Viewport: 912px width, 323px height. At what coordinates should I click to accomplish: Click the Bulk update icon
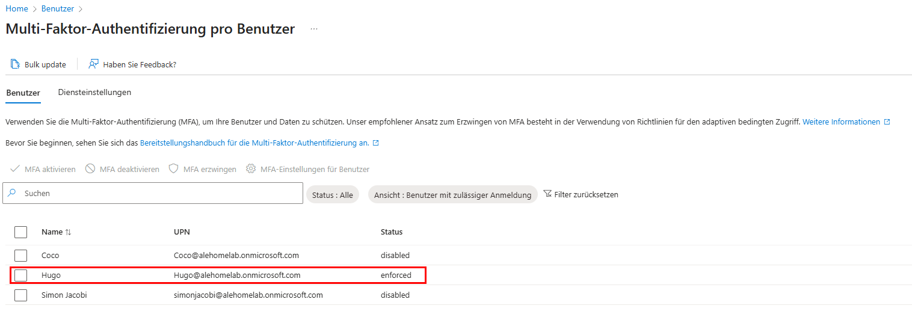click(16, 64)
